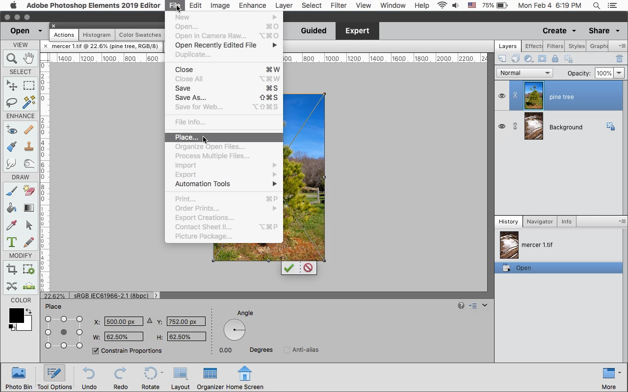The image size is (628, 392).
Task: Hide the pine tree layer
Action: coord(501,96)
